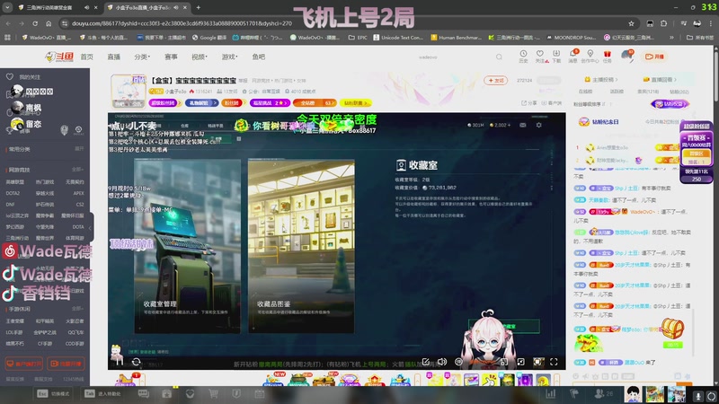Open 直播回看 replay link

(659, 80)
